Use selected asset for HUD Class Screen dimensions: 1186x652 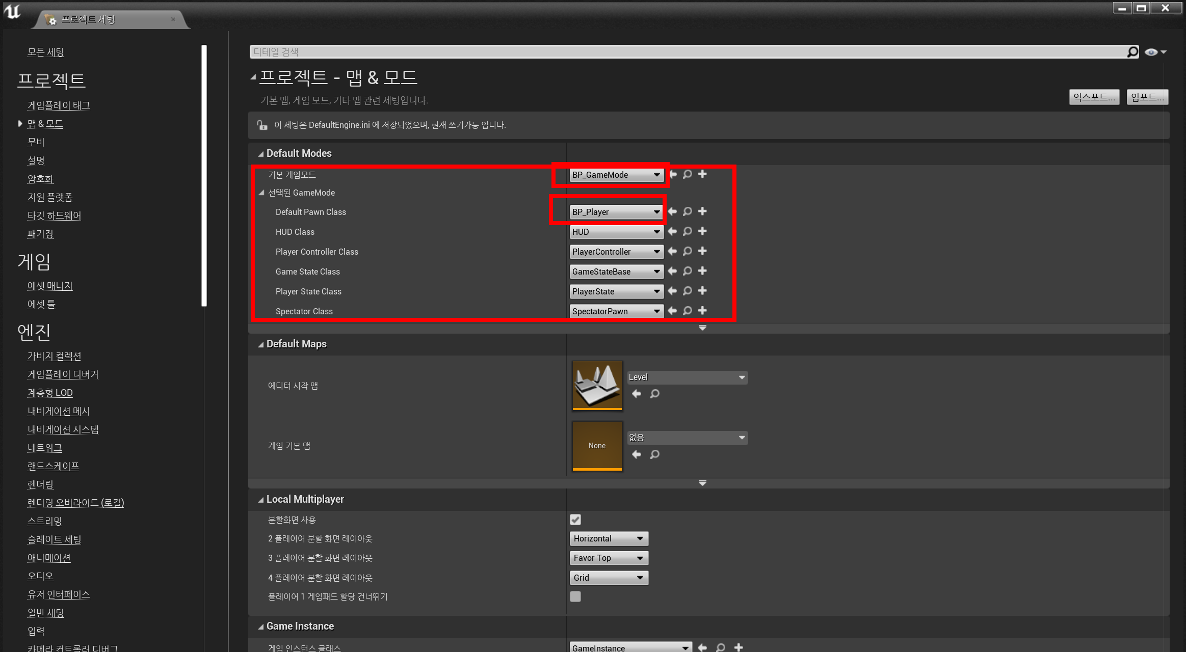click(x=673, y=231)
